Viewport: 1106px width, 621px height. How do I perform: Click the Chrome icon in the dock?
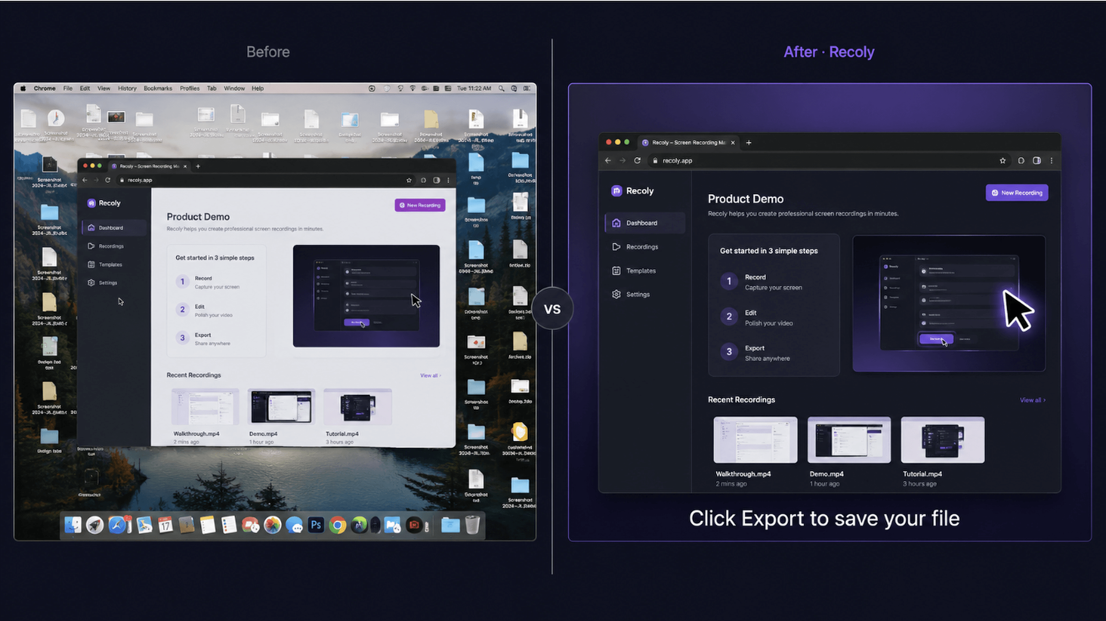click(338, 525)
